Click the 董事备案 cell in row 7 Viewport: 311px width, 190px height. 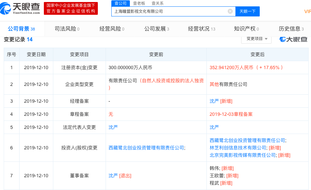(79, 176)
